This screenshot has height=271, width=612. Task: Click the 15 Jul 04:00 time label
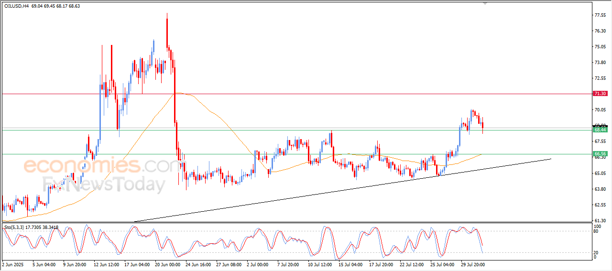click(x=351, y=264)
